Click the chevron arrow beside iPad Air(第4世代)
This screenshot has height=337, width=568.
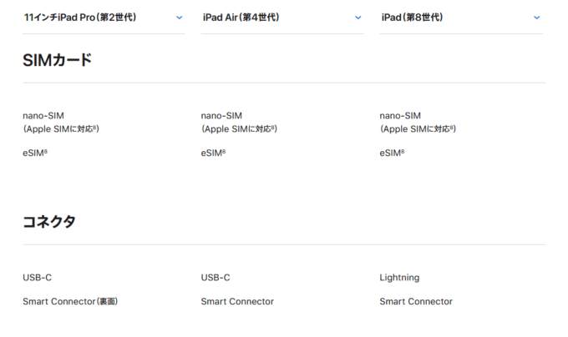click(x=358, y=18)
